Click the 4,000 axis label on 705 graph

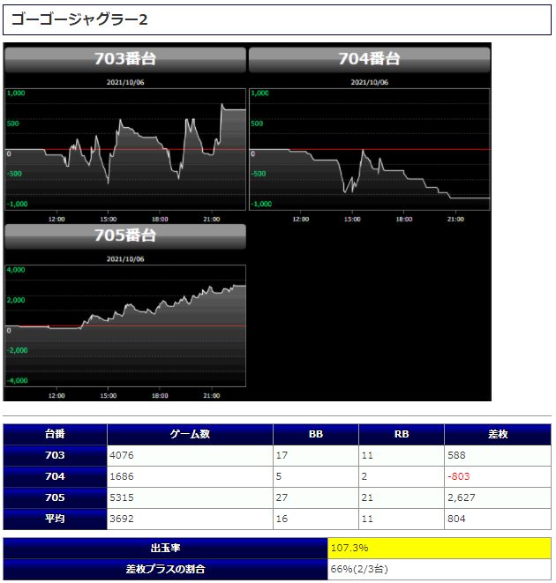click(16, 270)
